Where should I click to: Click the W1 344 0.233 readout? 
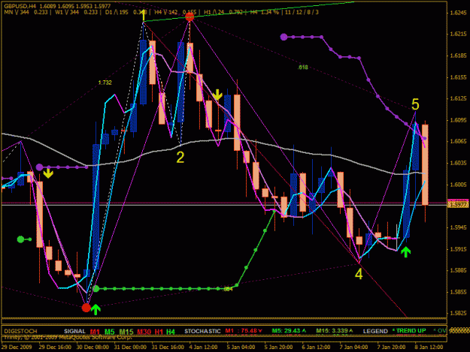[x=77, y=12]
